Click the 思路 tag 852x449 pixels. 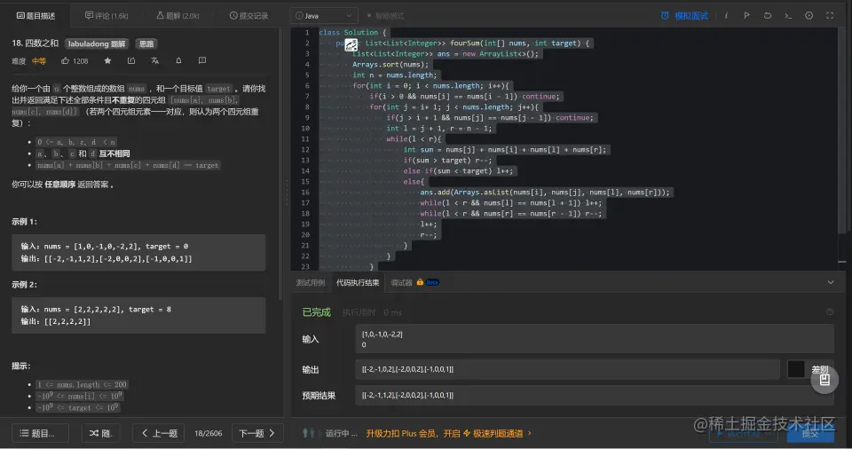click(146, 43)
